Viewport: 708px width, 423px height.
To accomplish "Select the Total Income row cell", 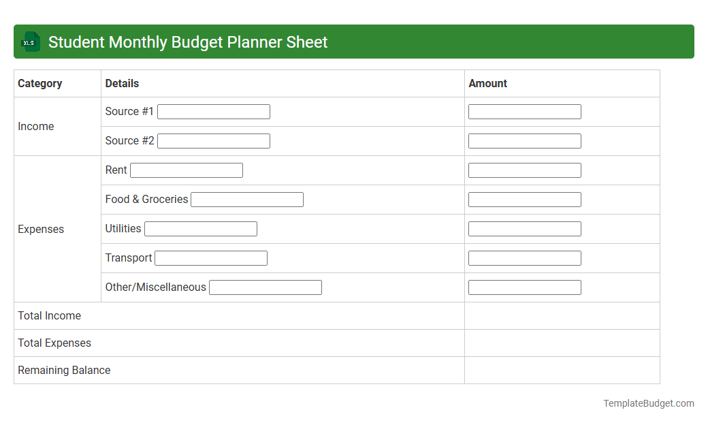I will coord(562,315).
